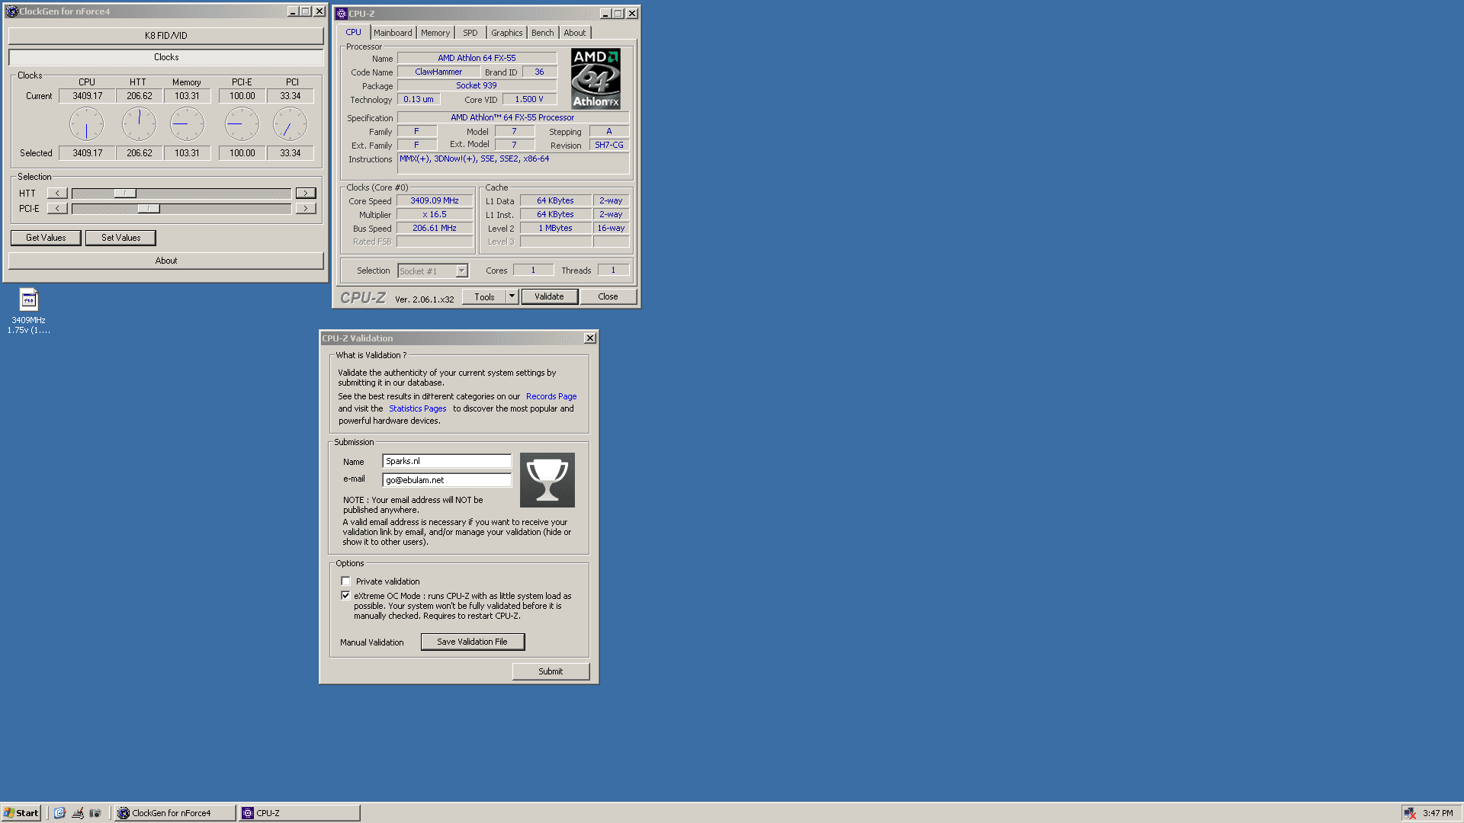Open the About tab in CPU-Z
The height and width of the screenshot is (823, 1464).
(x=575, y=33)
